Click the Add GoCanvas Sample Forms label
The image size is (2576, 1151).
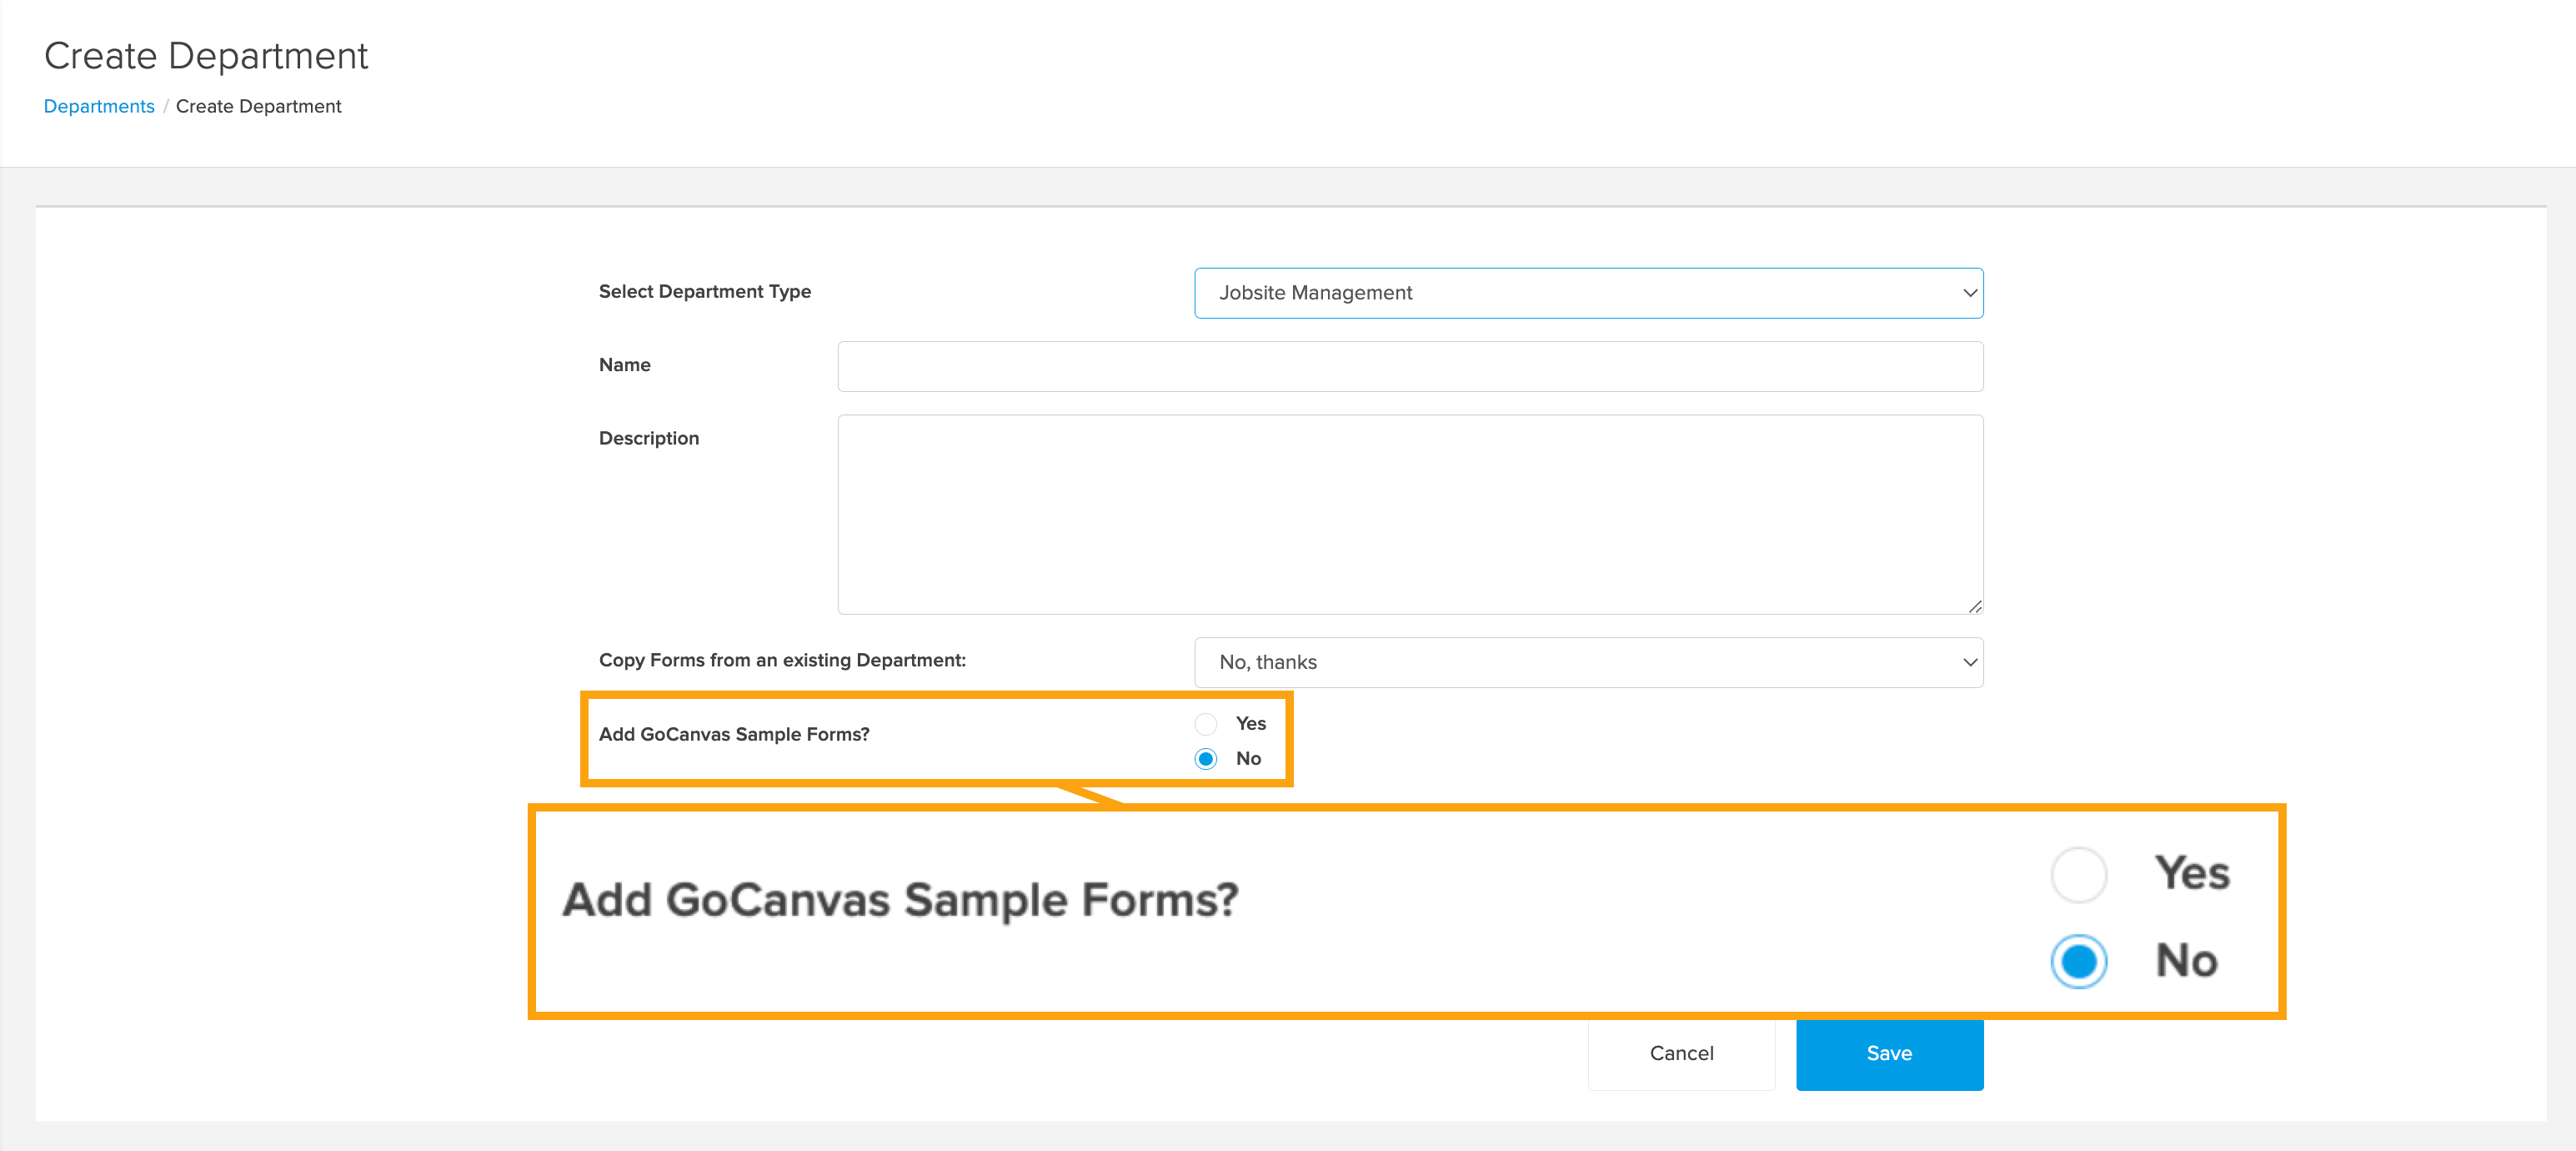point(733,734)
